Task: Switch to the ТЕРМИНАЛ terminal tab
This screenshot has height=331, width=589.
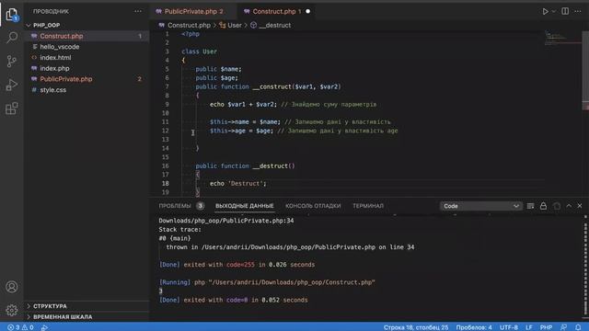Action: 368,206
